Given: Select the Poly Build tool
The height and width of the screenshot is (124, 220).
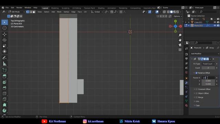Looking at the screenshot, I should tap(4, 105).
